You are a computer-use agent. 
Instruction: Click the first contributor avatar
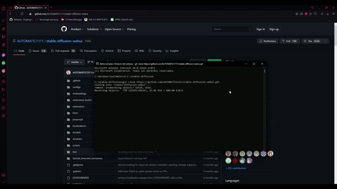pyautogui.click(x=228, y=153)
